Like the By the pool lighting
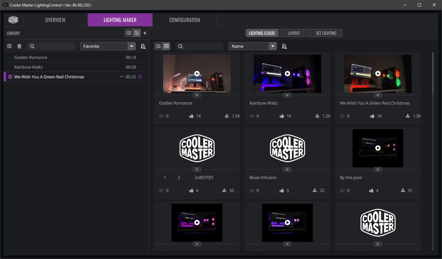Image resolution: width=442 pixels, height=259 pixels. [371, 190]
